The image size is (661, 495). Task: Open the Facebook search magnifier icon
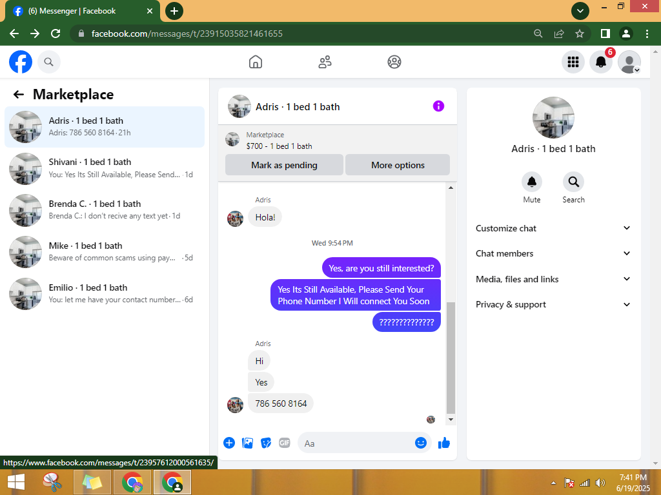(49, 62)
